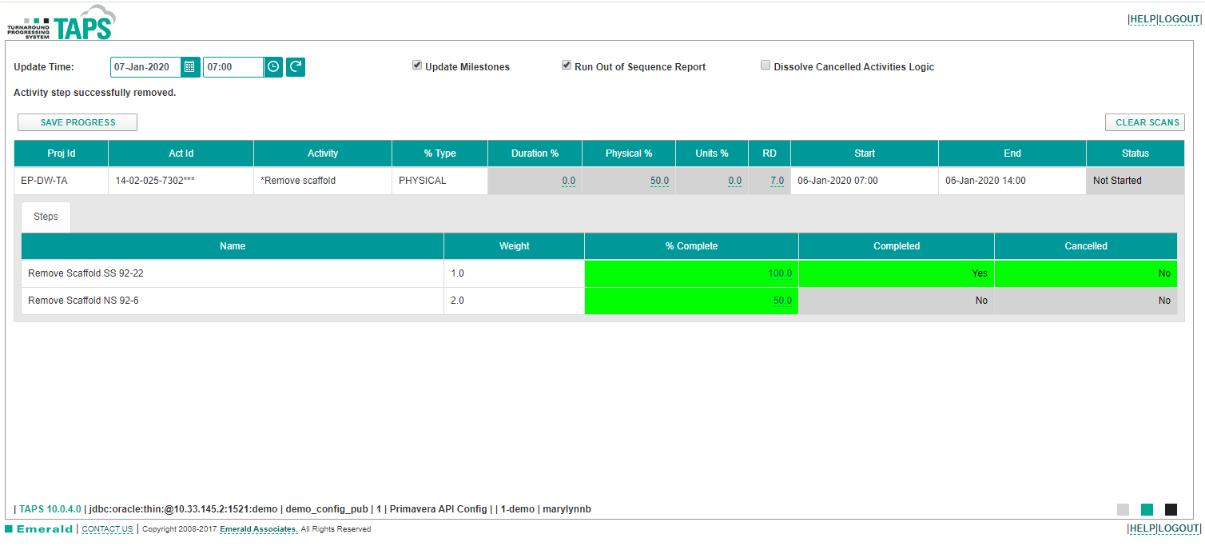Click the LOGOUT link
This screenshot has width=1205, height=550.
point(1178,18)
